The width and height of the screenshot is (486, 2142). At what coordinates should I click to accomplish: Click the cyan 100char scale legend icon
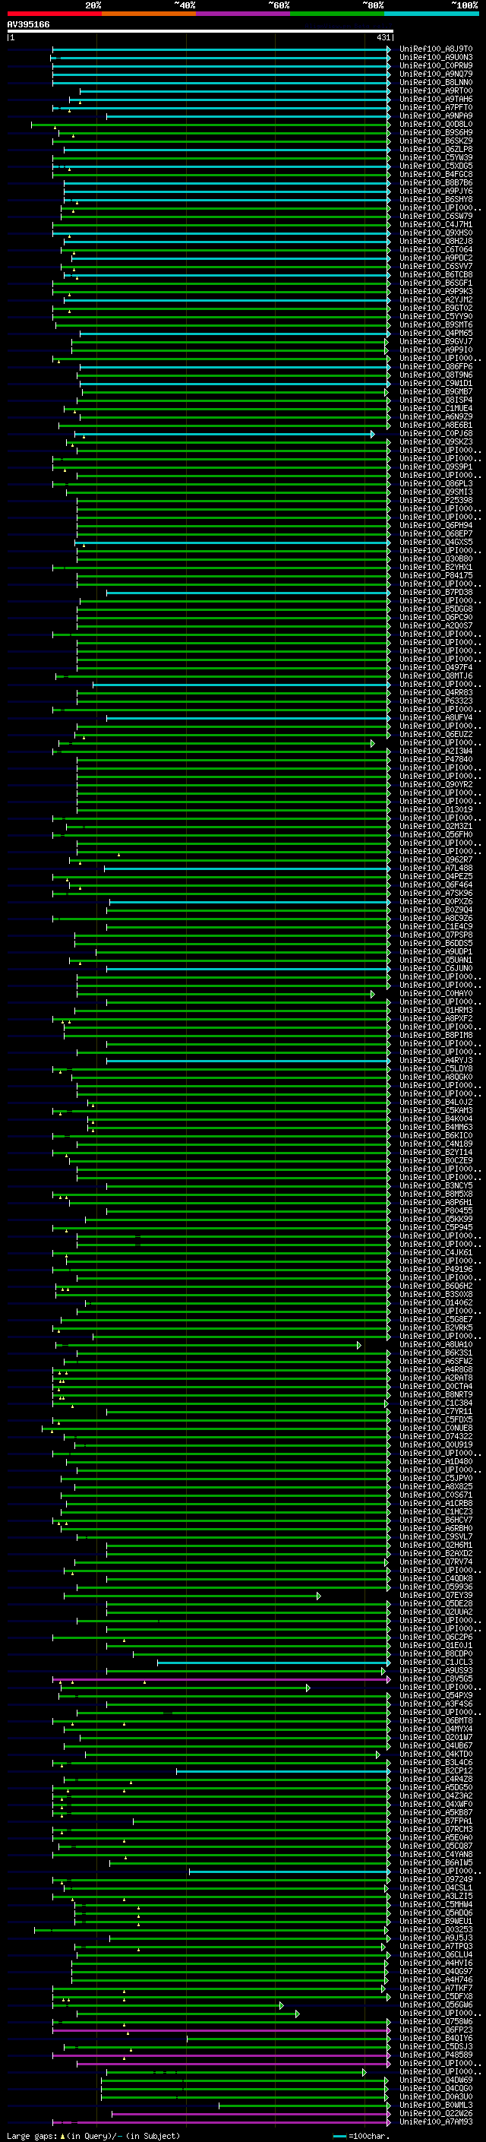(339, 2136)
